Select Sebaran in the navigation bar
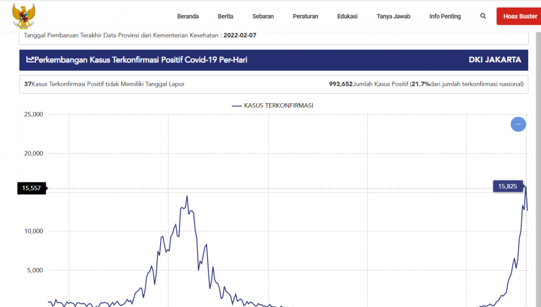 pyautogui.click(x=263, y=16)
